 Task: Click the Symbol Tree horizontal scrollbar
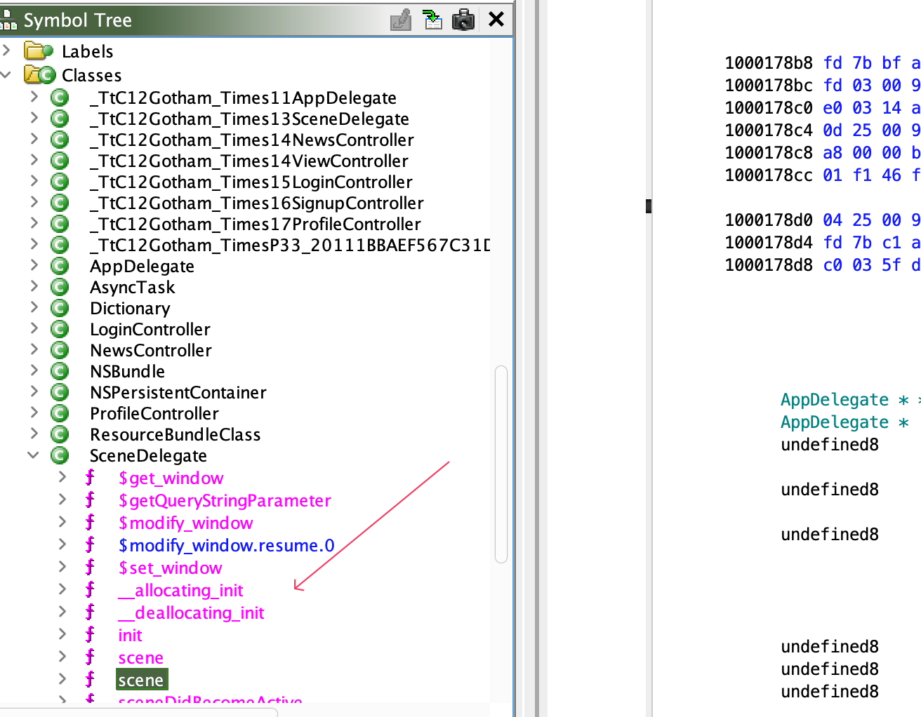point(139,712)
